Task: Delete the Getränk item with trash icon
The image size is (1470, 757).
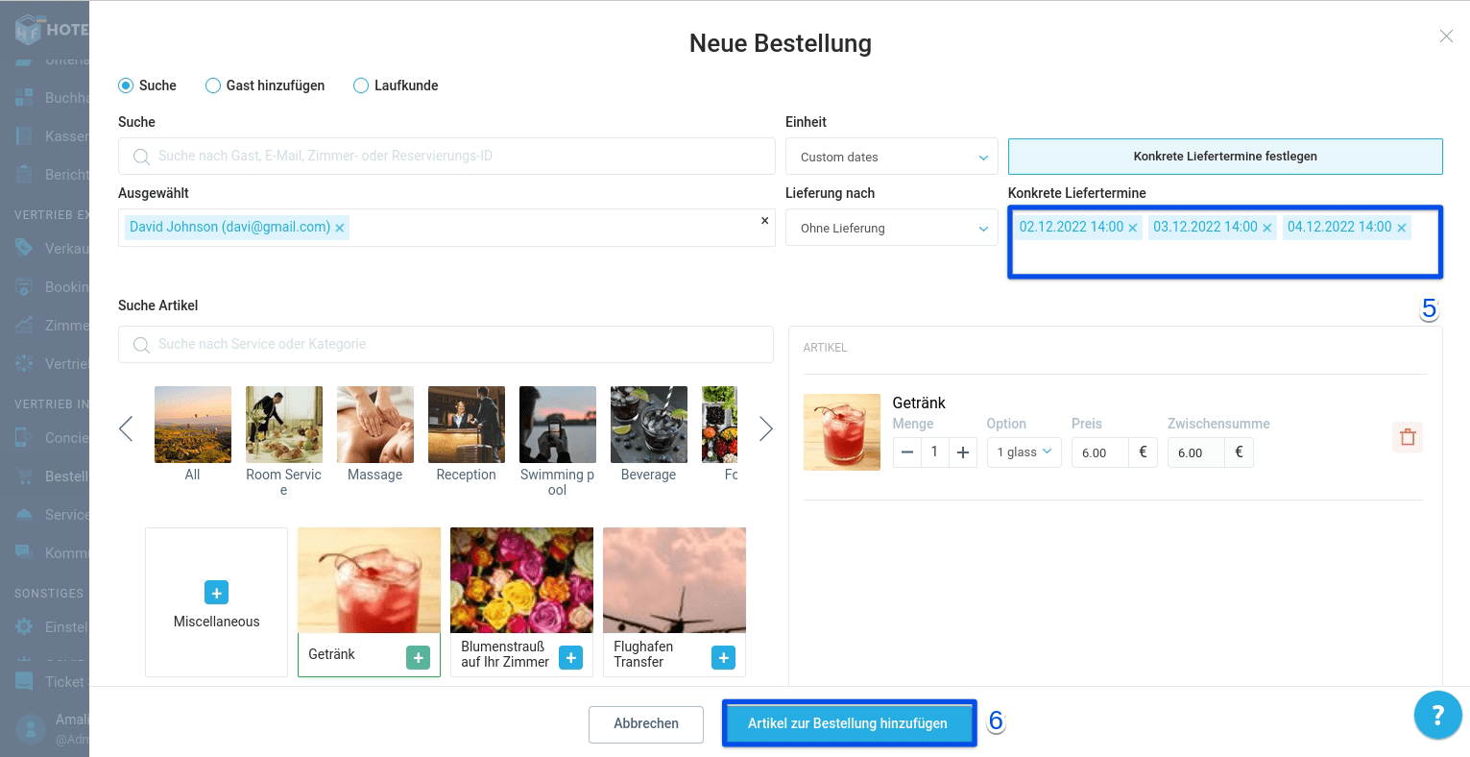Action: click(x=1407, y=437)
